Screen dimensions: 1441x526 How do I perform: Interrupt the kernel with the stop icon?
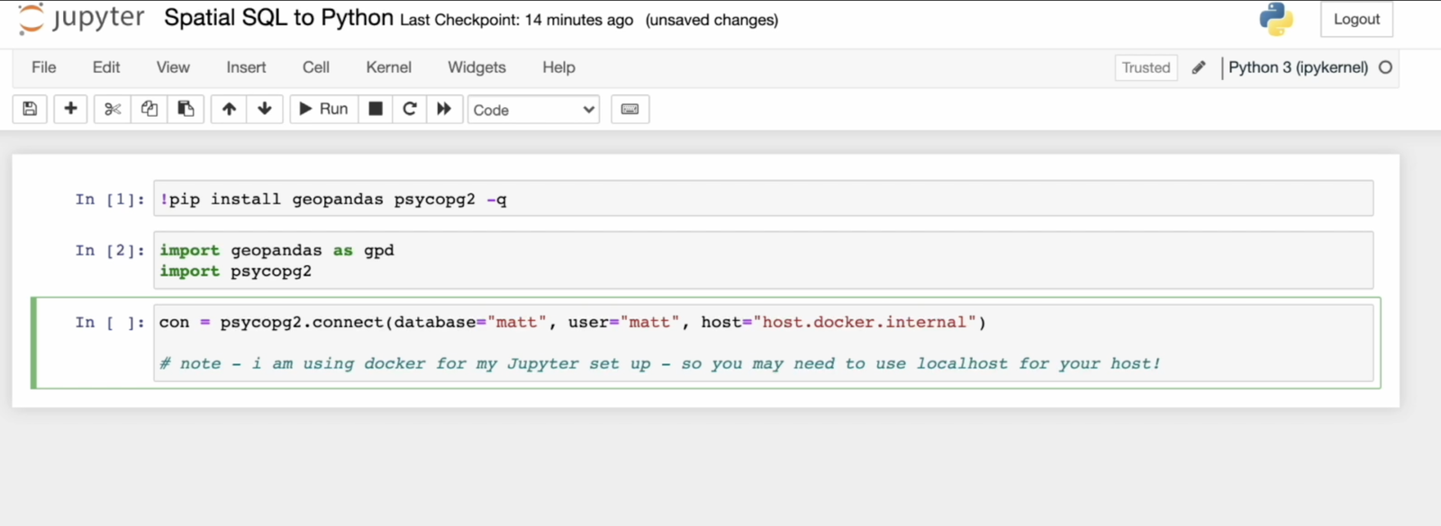coord(376,109)
